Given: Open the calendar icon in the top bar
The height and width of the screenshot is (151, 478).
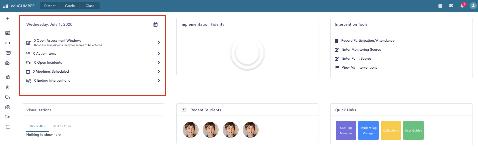Looking at the screenshot, I should click(440, 6).
